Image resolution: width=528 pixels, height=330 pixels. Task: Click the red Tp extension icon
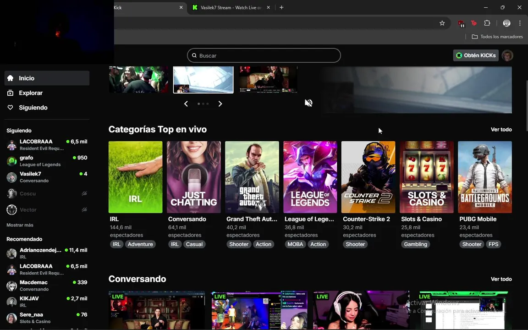[474, 23]
